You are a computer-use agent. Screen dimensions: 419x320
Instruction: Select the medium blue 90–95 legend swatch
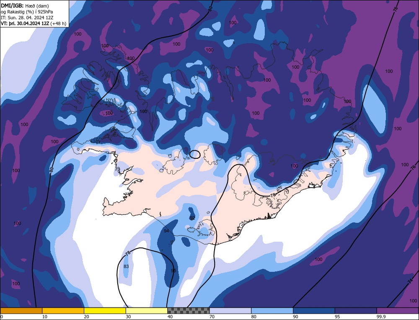314,310
